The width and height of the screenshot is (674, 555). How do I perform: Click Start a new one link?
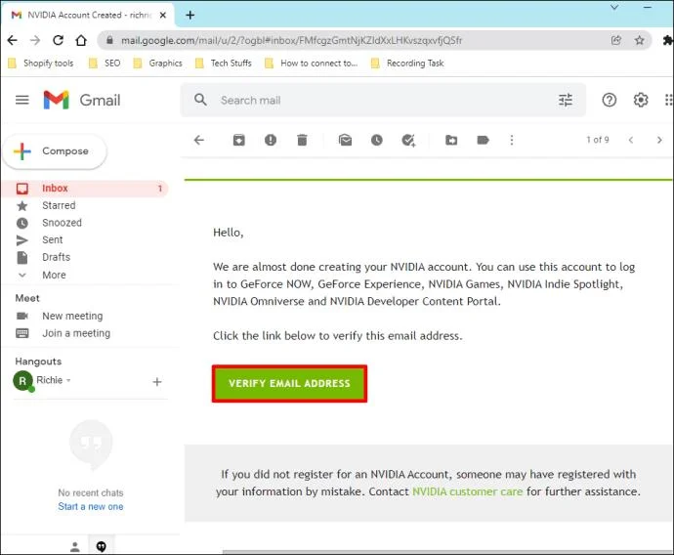[x=91, y=506]
